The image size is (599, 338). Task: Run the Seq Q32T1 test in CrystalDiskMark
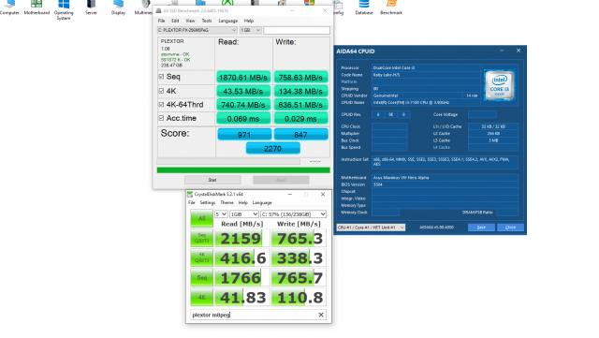[x=202, y=238]
